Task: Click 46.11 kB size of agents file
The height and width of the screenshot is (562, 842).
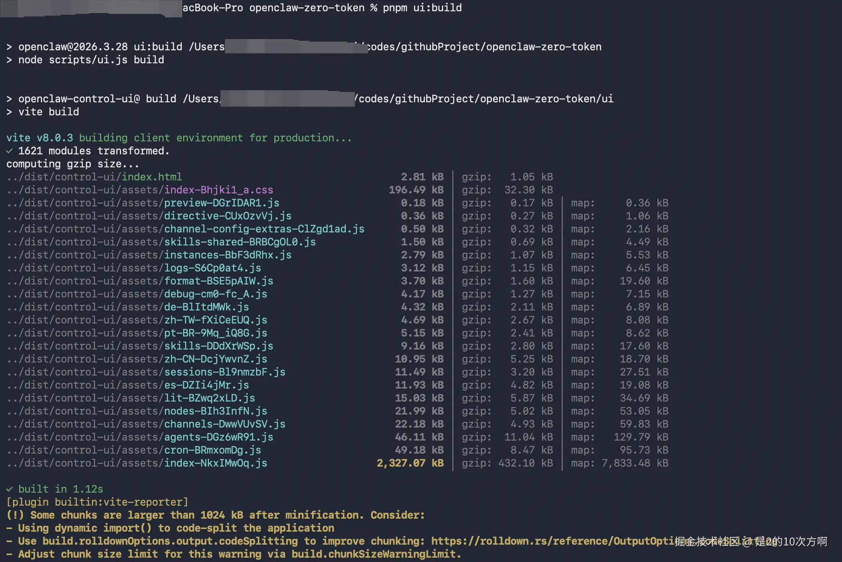Action: pyautogui.click(x=419, y=437)
